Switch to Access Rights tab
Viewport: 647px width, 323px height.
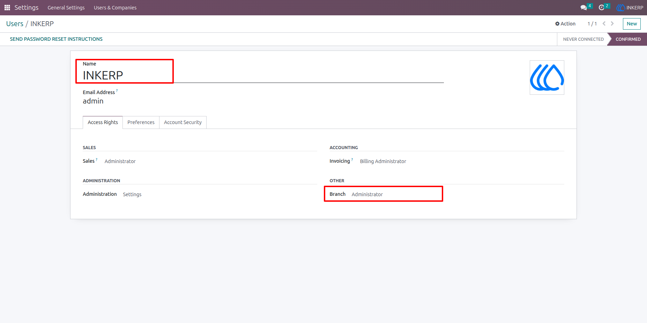pos(103,122)
